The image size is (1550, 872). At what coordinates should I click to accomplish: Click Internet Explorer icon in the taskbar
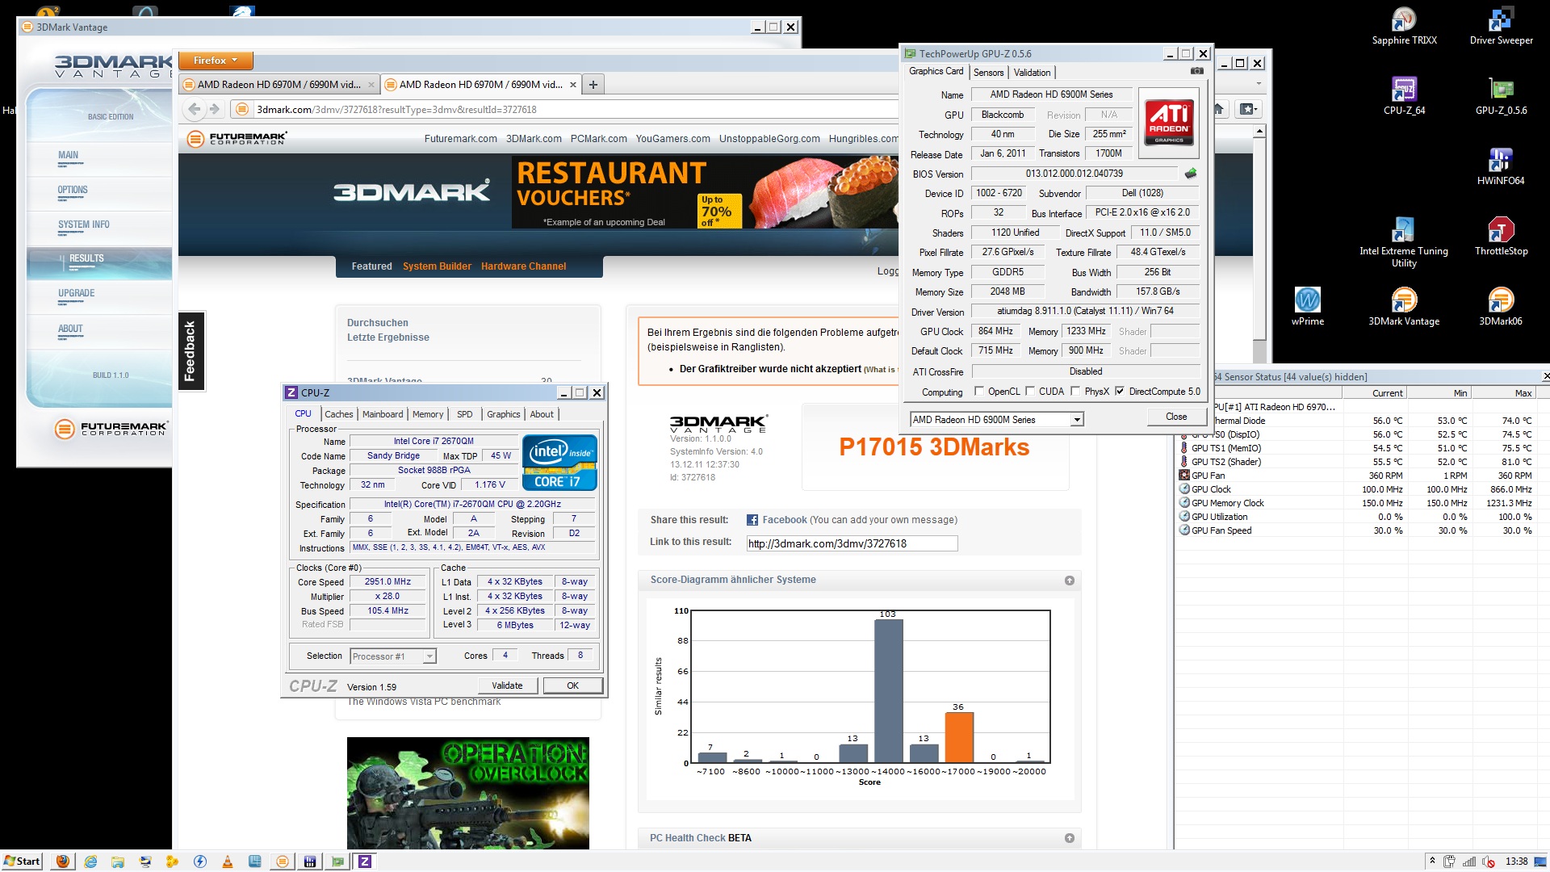click(x=90, y=862)
